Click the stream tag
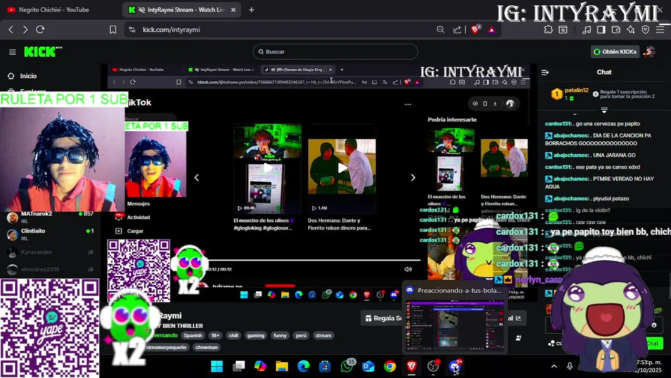671x378 pixels. pyautogui.click(x=323, y=335)
